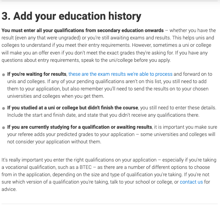Click the bullet dot before If you're waiting for results
Screen dimensions: 220x206
(x=3, y=75)
